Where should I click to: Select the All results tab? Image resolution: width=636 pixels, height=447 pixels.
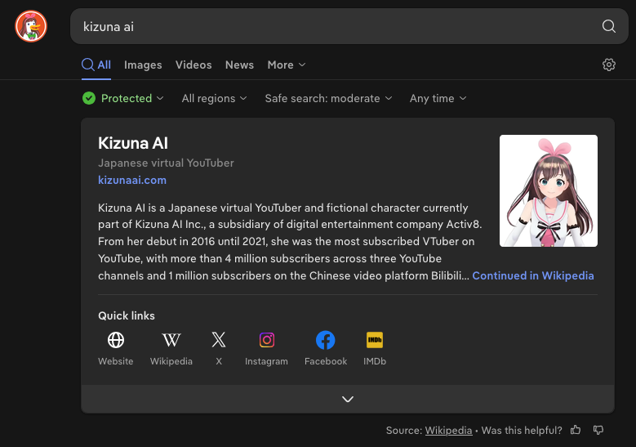pos(96,65)
